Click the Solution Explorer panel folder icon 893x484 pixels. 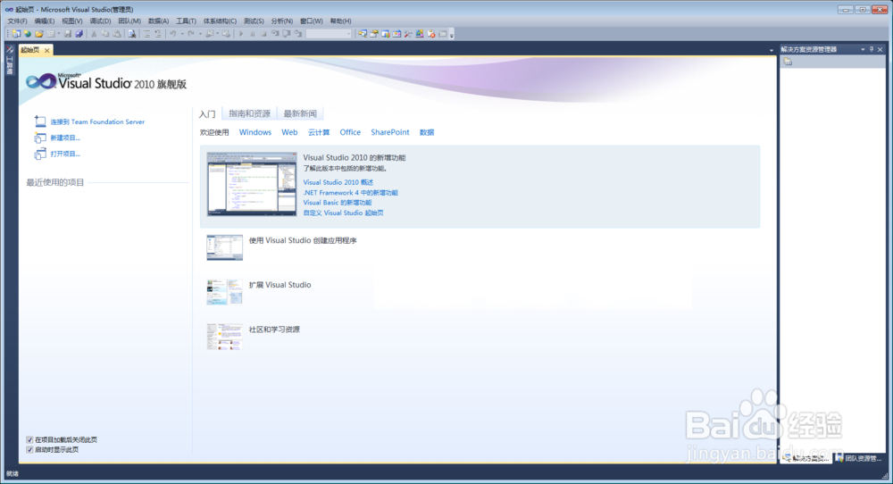pos(788,62)
